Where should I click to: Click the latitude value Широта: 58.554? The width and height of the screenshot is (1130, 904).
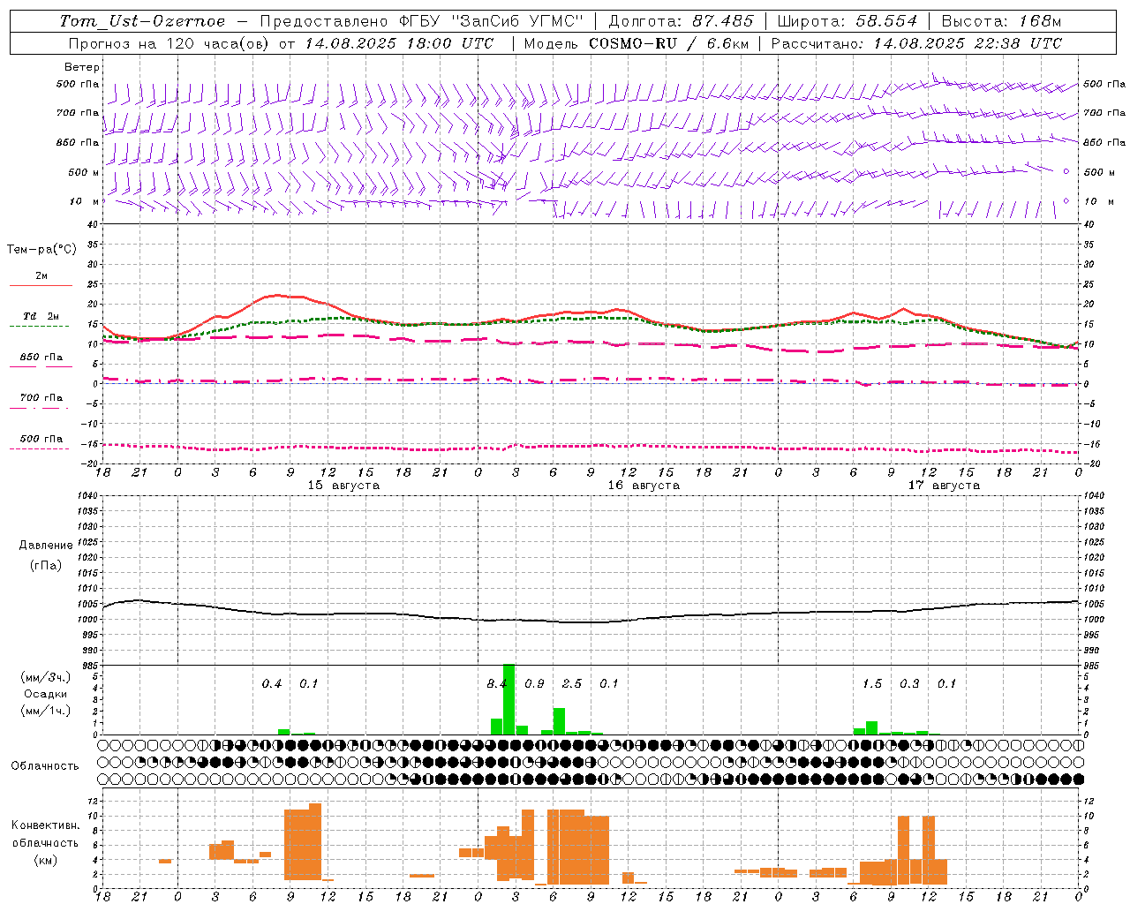(847, 21)
